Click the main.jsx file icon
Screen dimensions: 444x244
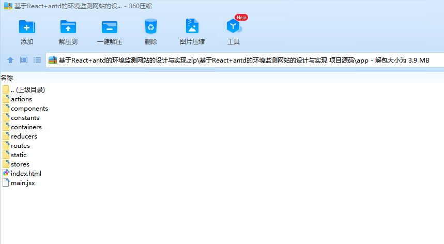coord(6,182)
